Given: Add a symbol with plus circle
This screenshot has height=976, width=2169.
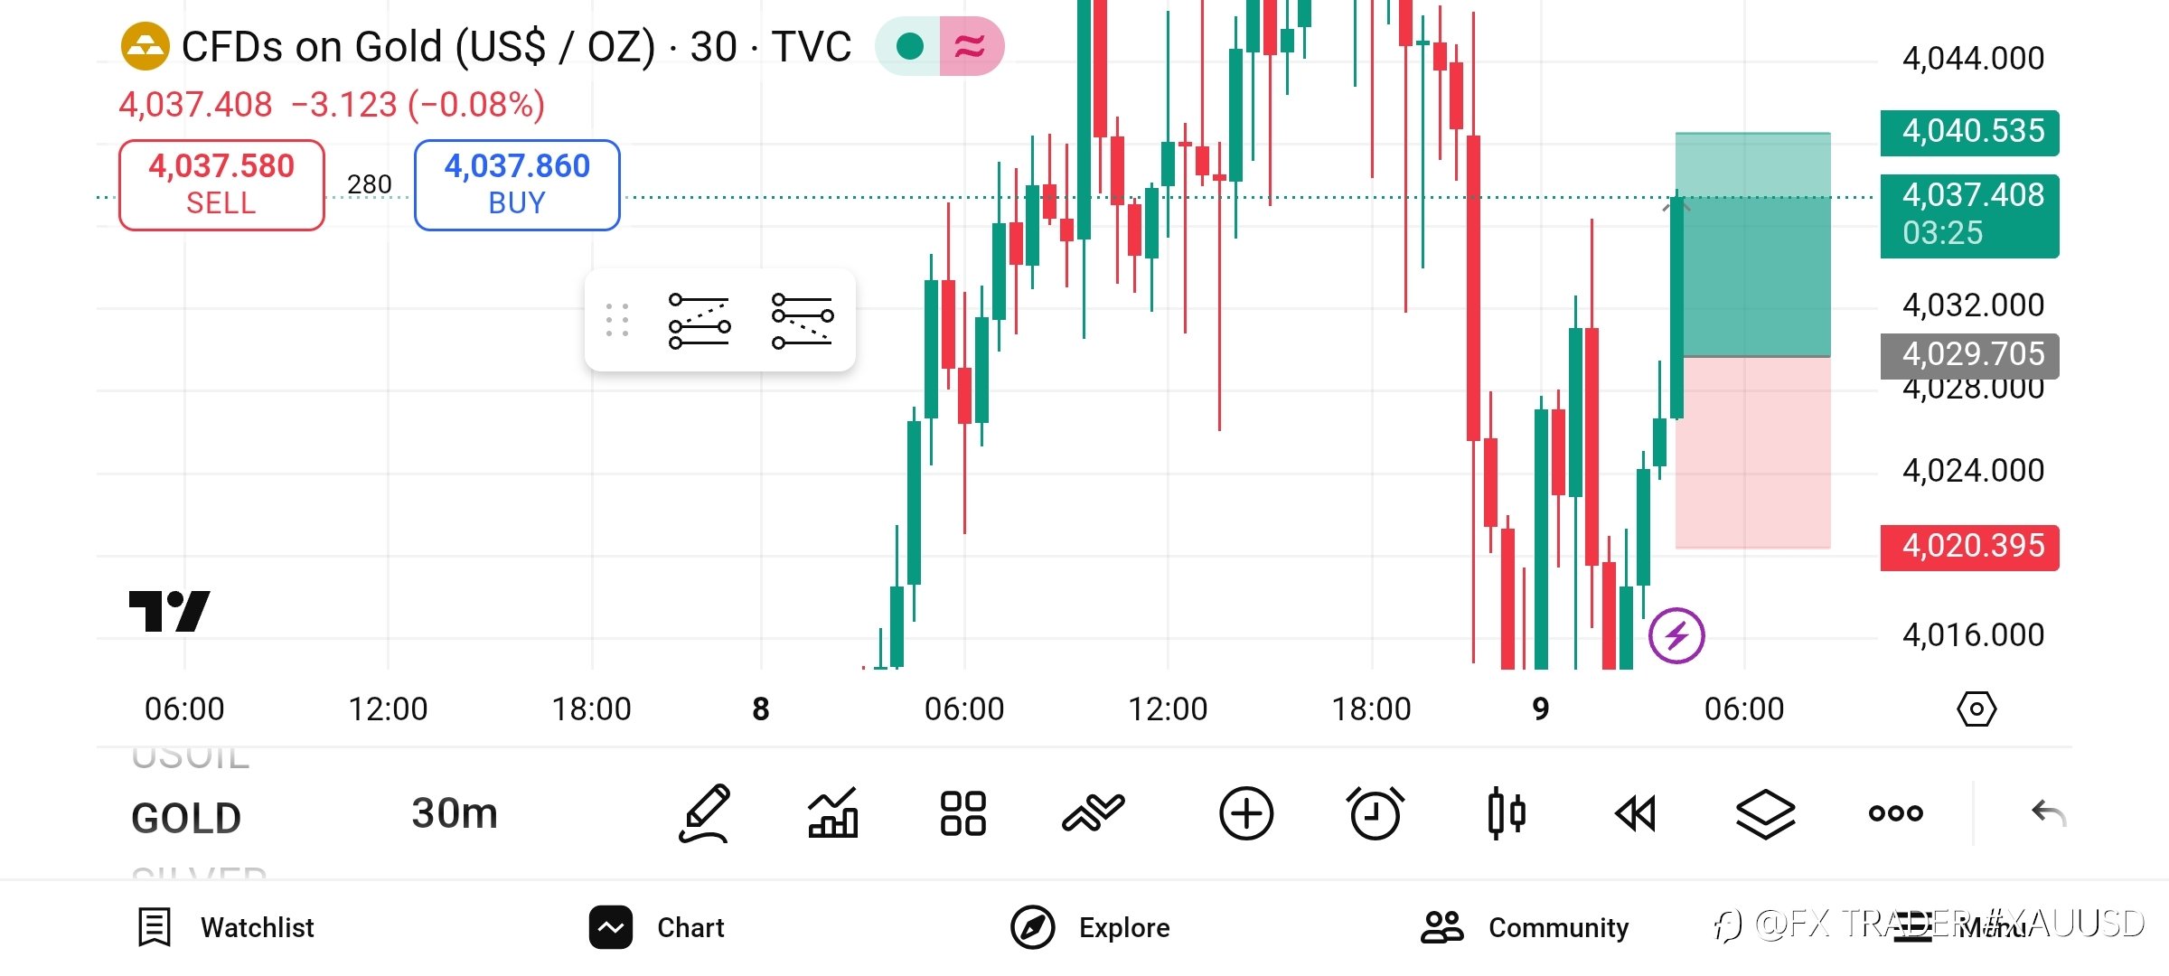Looking at the screenshot, I should [x=1246, y=813].
